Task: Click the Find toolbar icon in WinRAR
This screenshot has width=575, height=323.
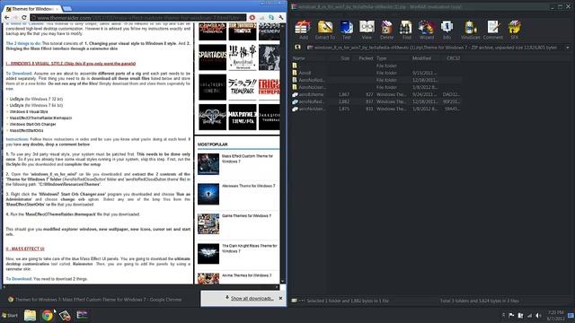Action: coord(406,30)
